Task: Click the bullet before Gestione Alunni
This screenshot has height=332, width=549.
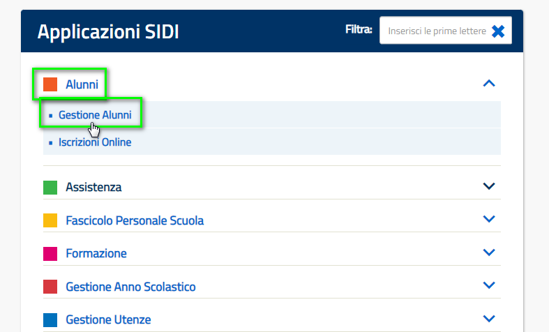Action: pyautogui.click(x=51, y=116)
